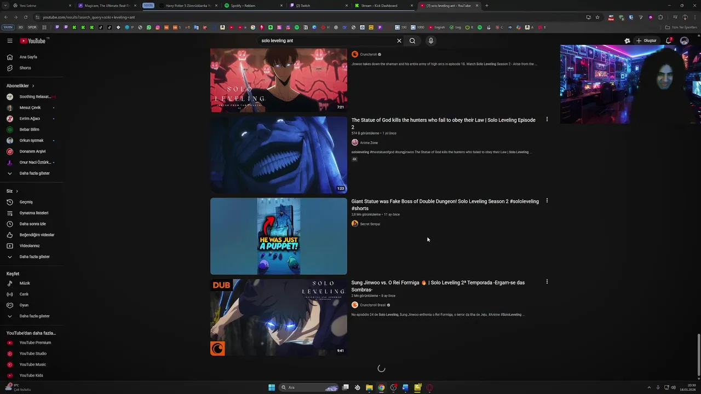Open YouTube Kids link
This screenshot has width=701, height=394.
(x=31, y=375)
